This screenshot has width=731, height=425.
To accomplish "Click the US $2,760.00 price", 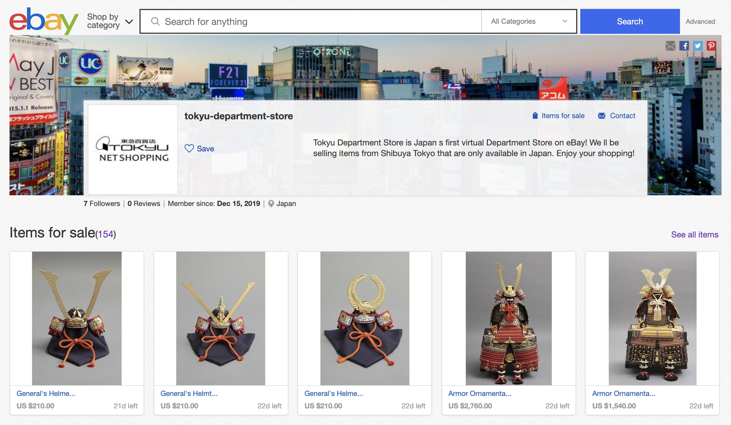I will (470, 406).
